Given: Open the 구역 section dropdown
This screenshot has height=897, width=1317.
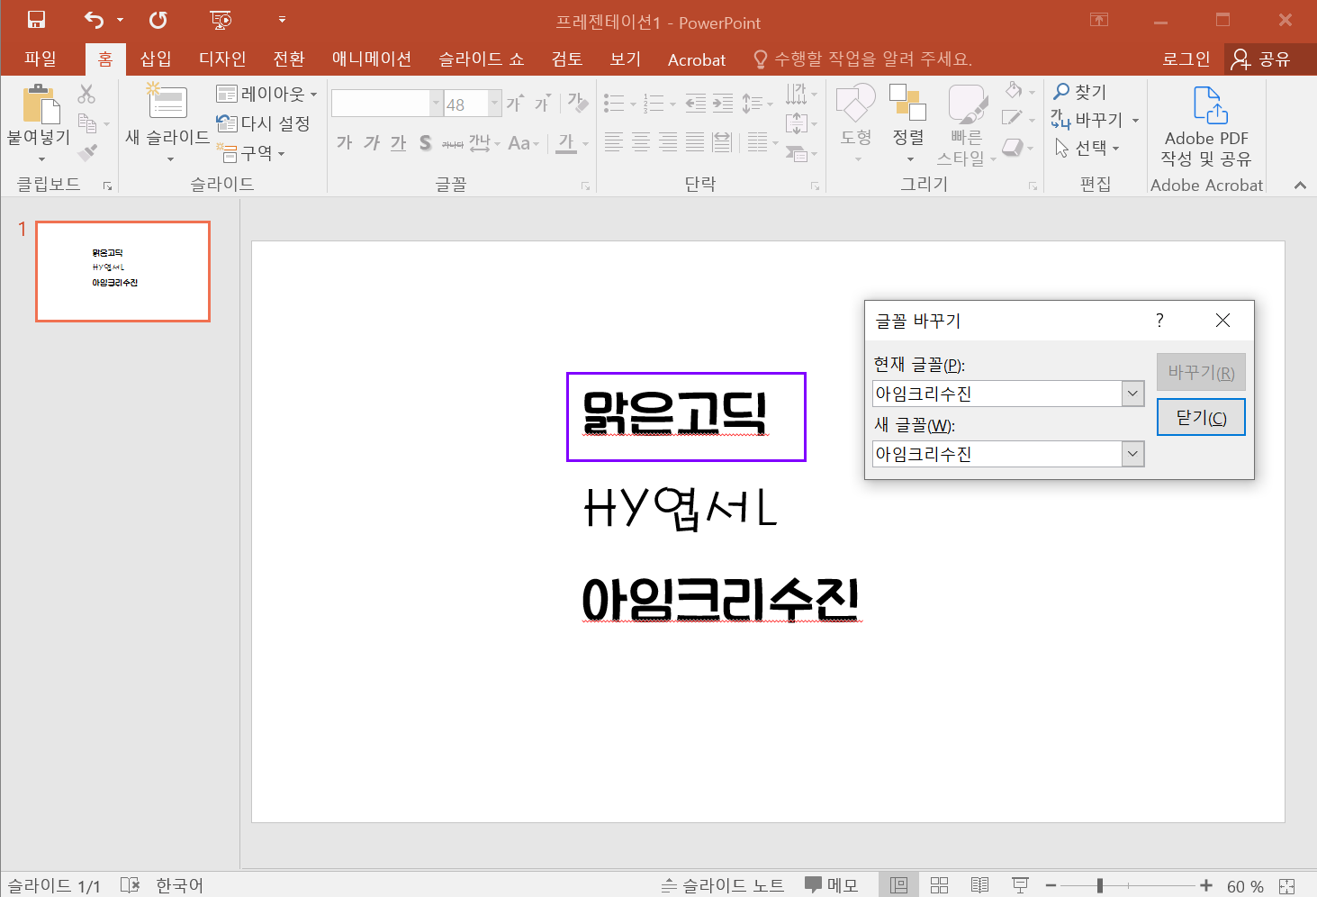Looking at the screenshot, I should (252, 153).
